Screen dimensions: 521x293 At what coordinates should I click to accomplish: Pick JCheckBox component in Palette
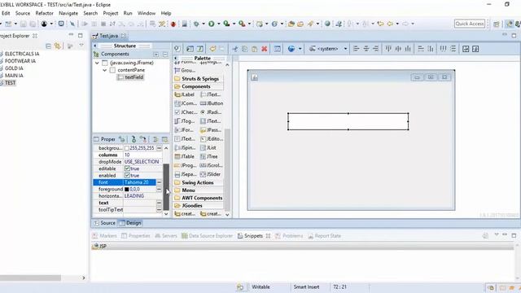pyautogui.click(x=186, y=112)
